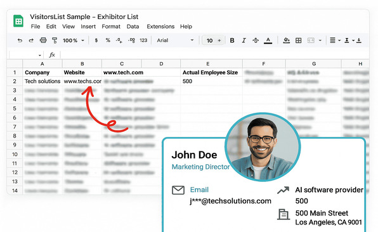Open the fill color bucket icon

click(286, 41)
